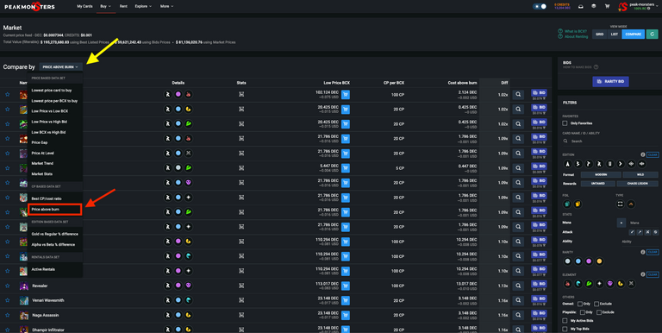Refresh the market with the green reload icon

point(652,35)
